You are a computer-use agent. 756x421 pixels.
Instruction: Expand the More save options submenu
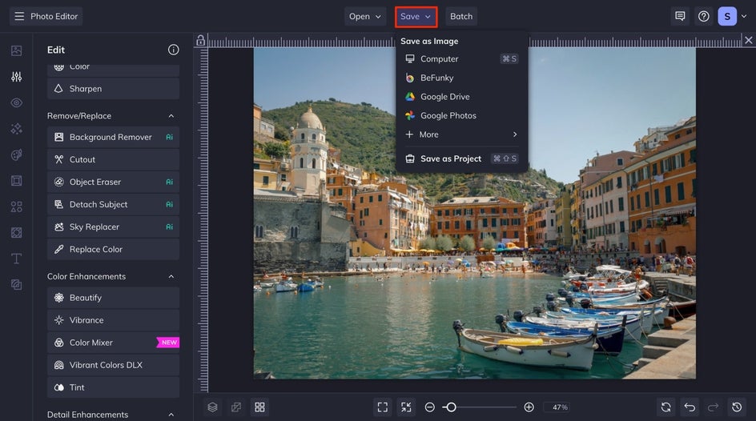(460, 134)
